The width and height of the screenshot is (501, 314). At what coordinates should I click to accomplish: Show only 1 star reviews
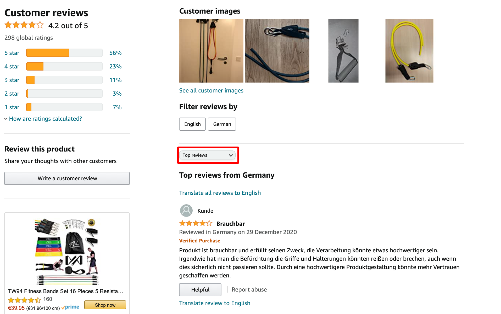tap(12, 107)
